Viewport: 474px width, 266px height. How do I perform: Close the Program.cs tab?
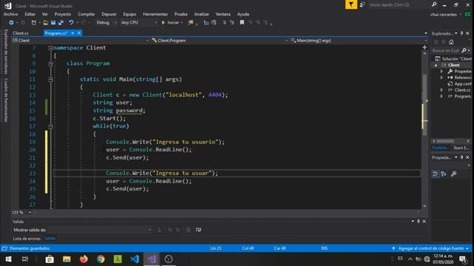click(x=79, y=33)
